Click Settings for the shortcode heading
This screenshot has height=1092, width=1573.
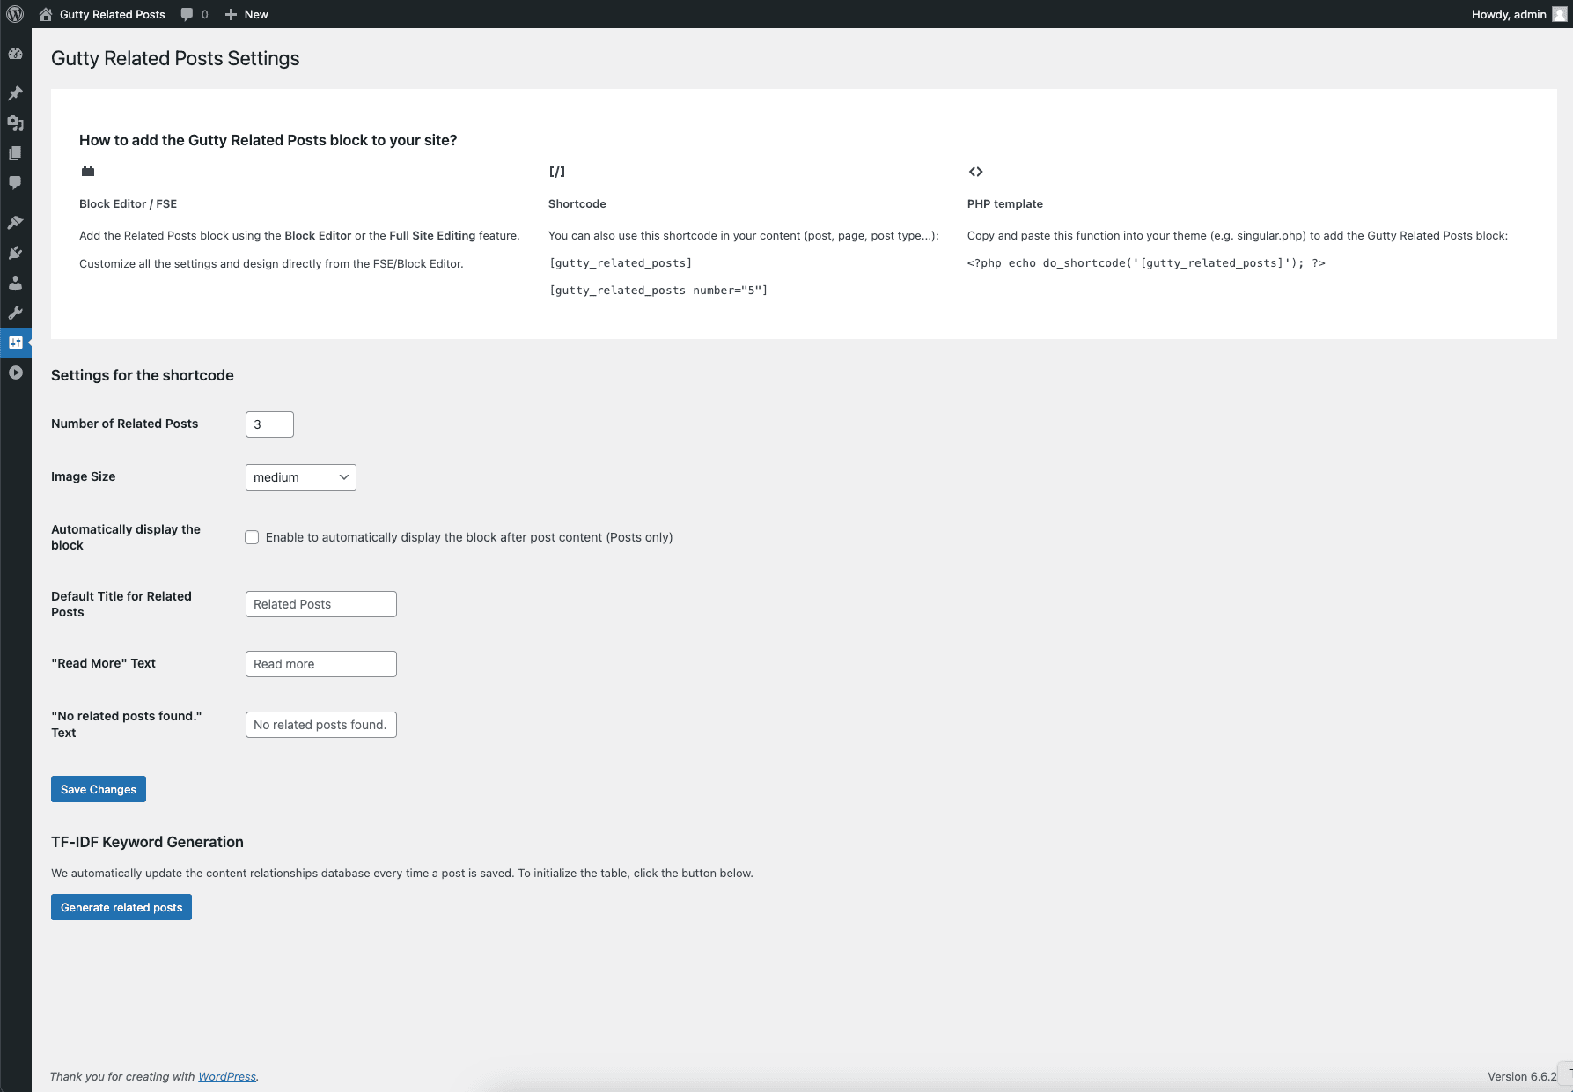point(143,375)
